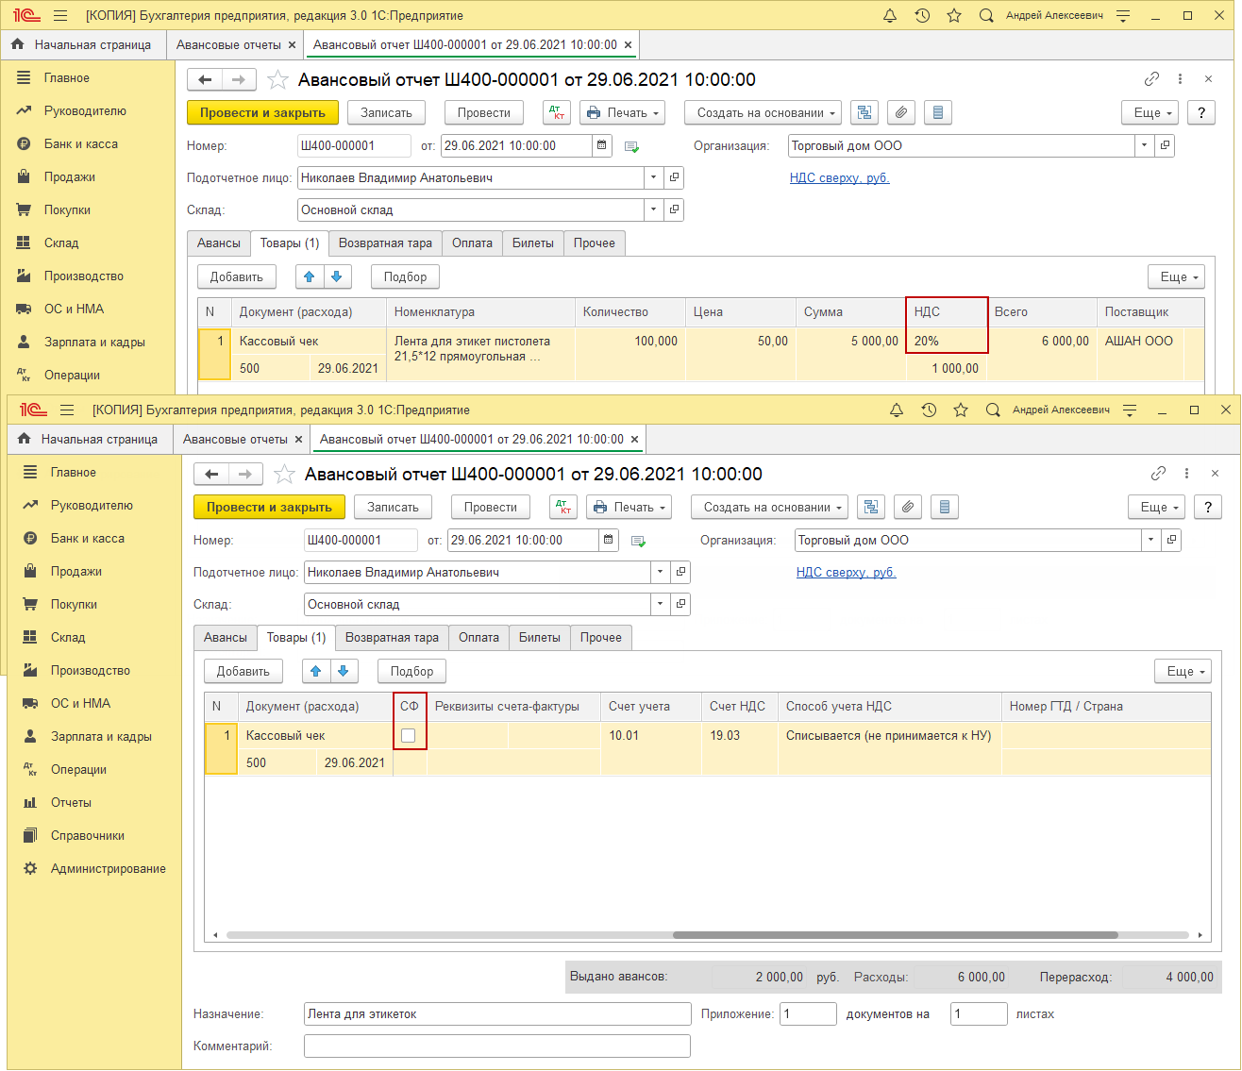
Task: Open document structure icon in lower window toolbar
Action: [871, 507]
